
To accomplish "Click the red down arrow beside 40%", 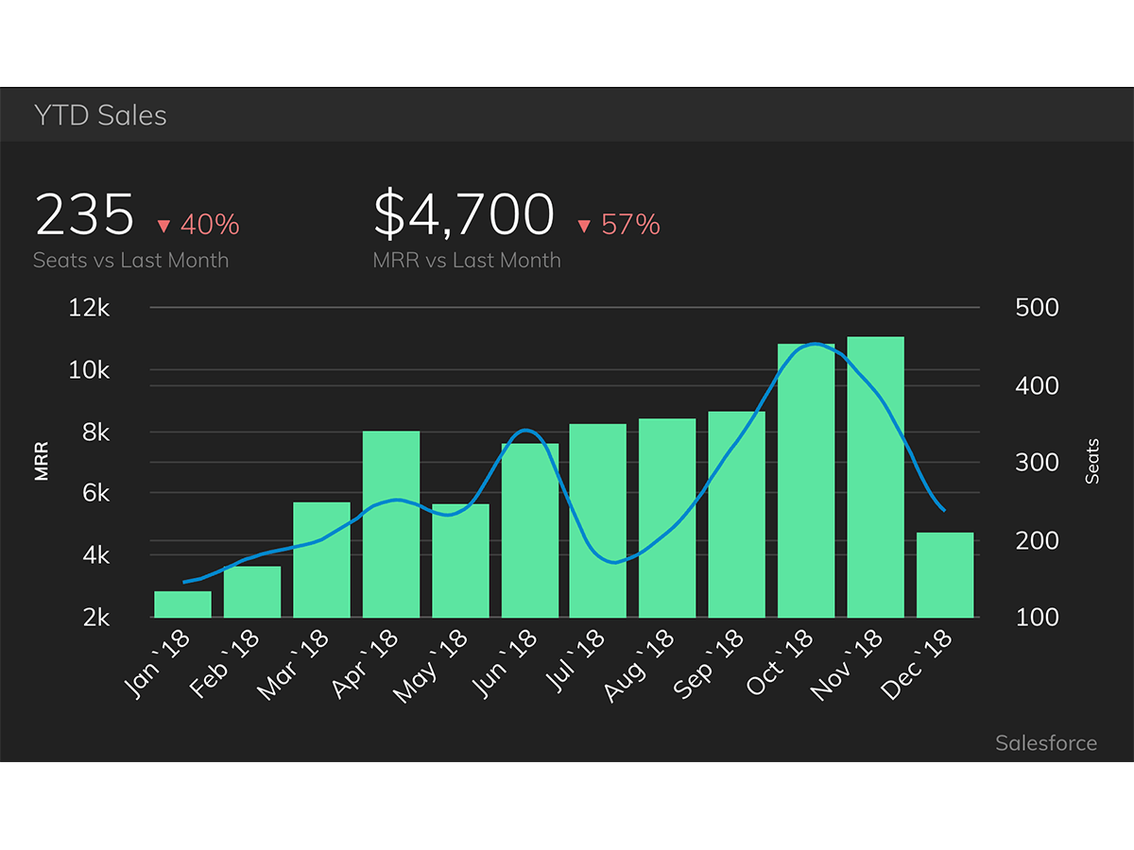I will pos(163,226).
